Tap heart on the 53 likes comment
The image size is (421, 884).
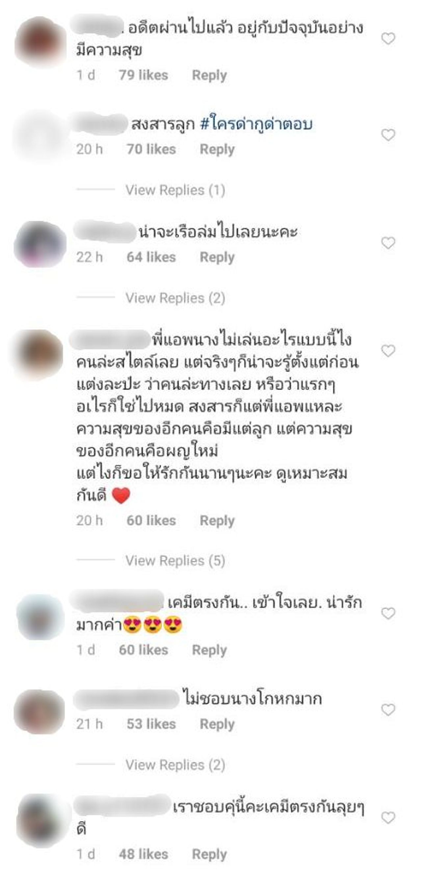click(388, 710)
